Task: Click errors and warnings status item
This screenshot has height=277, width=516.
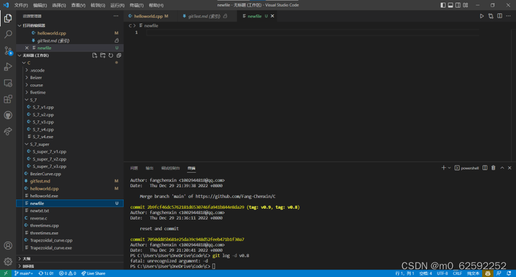Action: click(x=67, y=273)
